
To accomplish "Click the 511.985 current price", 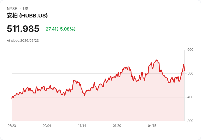I will pos(23,29).
